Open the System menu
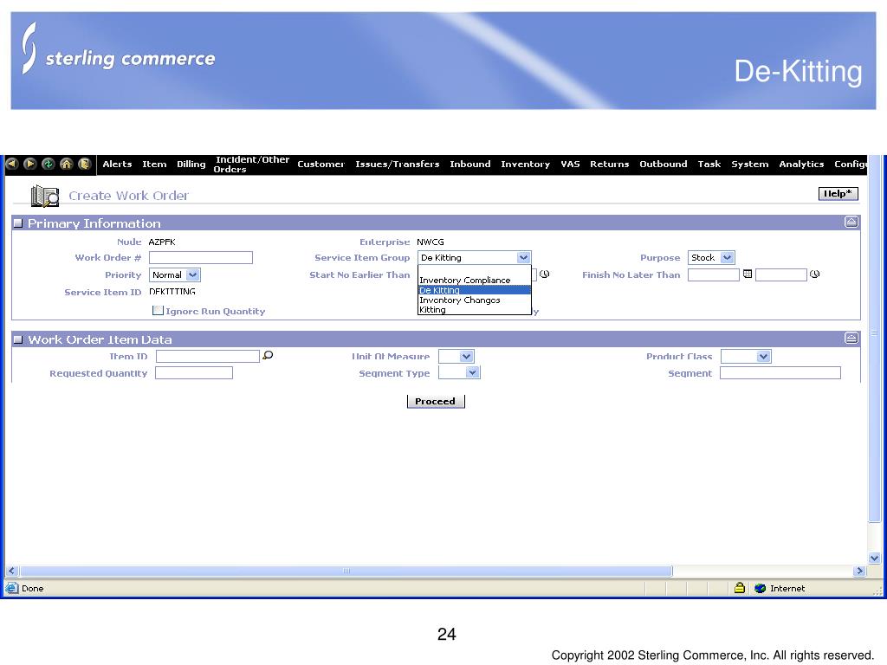Viewport: 887px width, 665px height. pos(750,164)
